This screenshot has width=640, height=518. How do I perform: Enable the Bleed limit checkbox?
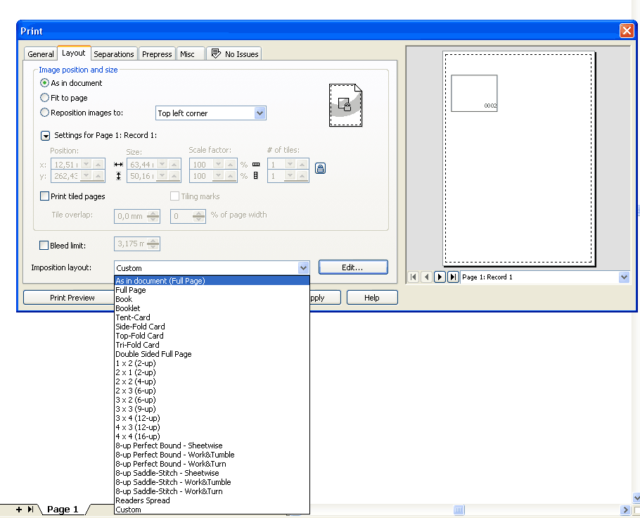pyautogui.click(x=44, y=245)
